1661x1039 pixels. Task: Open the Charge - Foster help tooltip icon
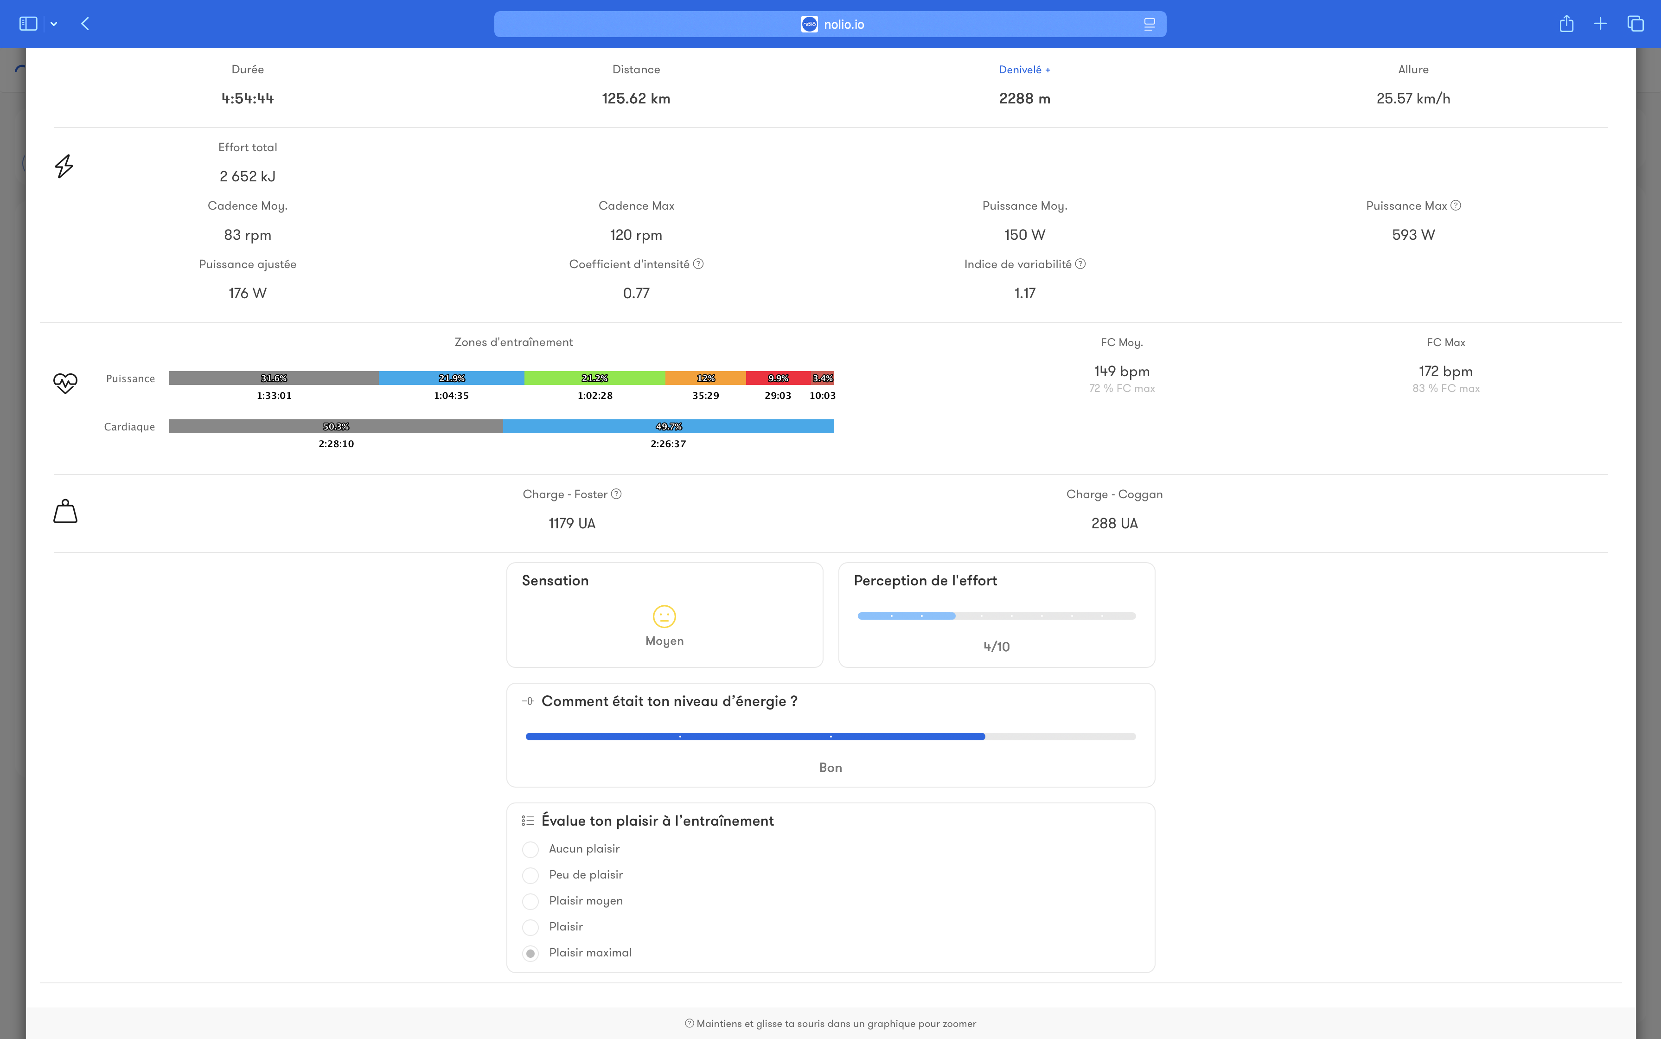pyautogui.click(x=616, y=494)
